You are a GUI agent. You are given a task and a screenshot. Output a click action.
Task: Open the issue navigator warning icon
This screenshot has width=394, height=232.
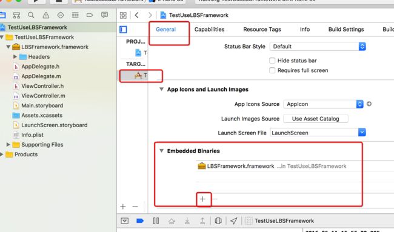click(45, 15)
